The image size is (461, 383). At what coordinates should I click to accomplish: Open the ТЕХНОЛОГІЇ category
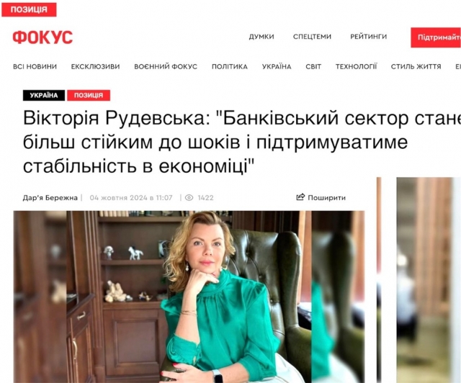point(356,67)
